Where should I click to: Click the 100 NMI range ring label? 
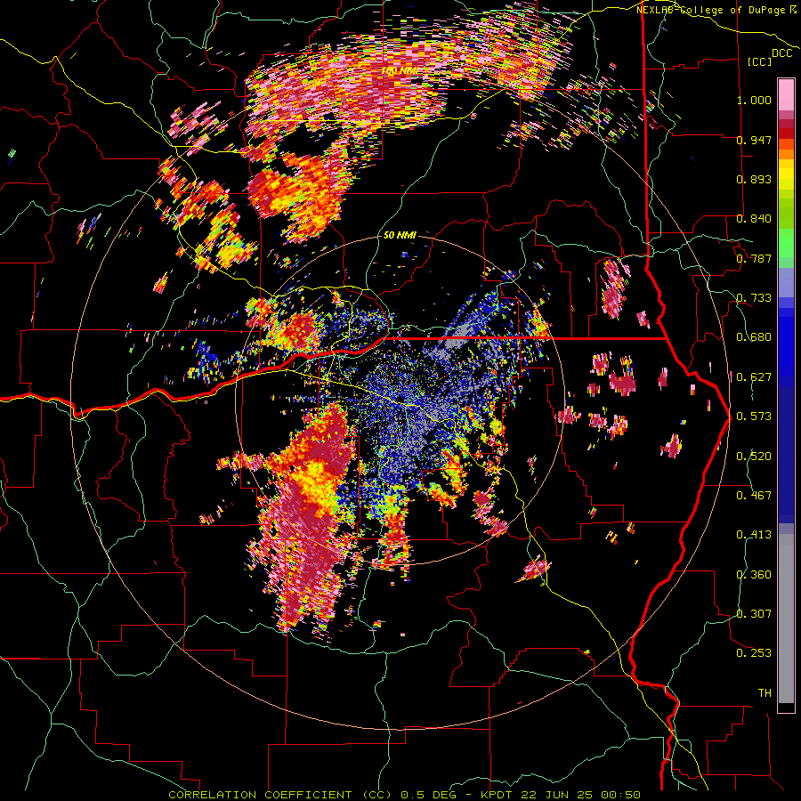point(400,70)
